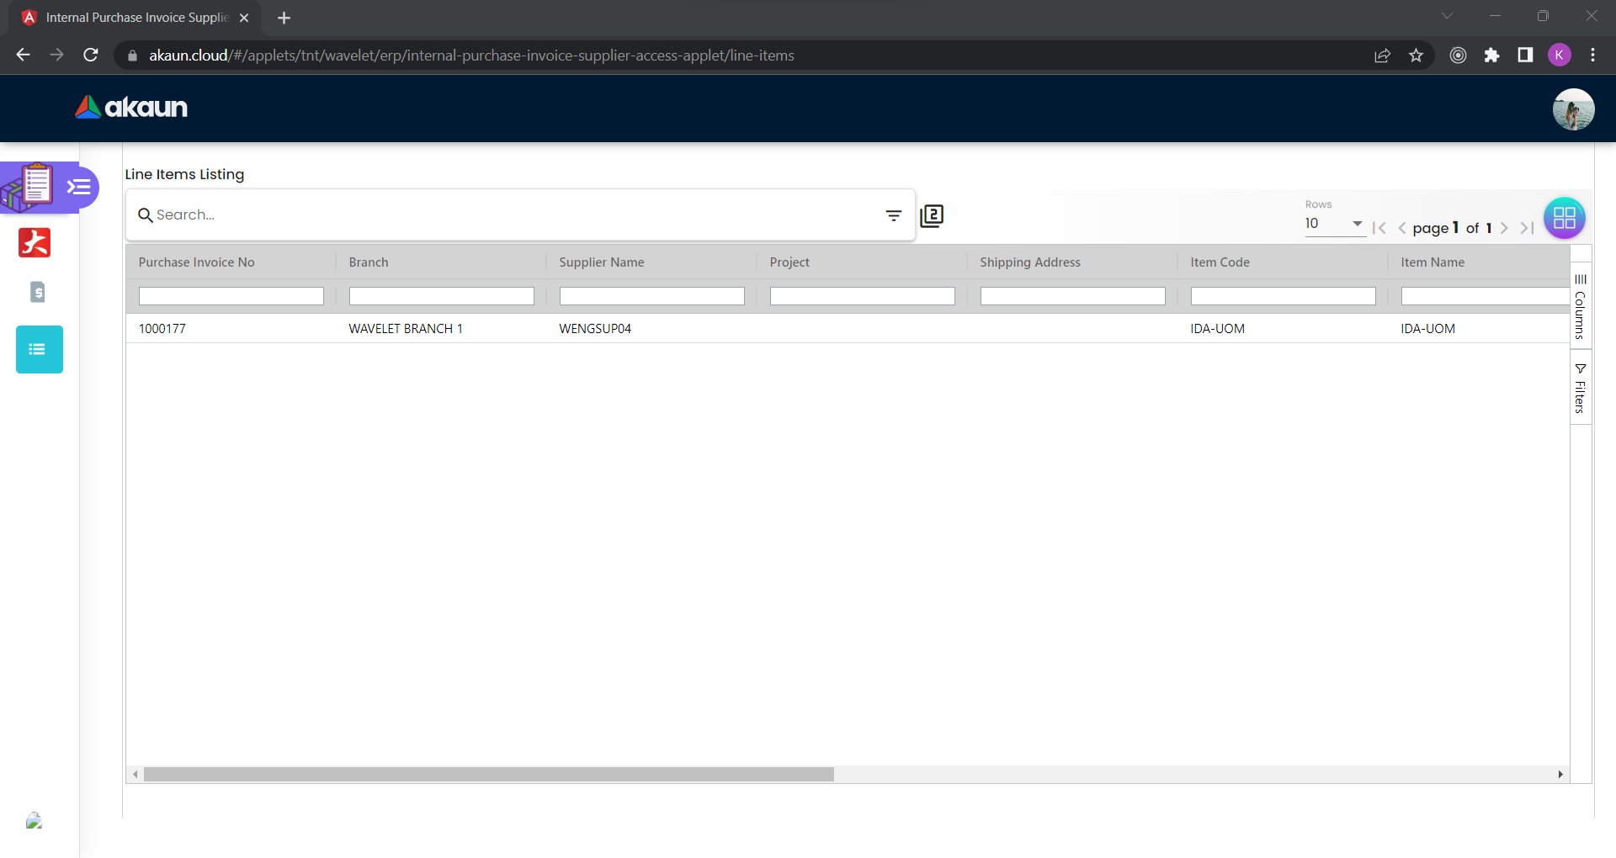Click the search magnifier icon

pos(145,215)
